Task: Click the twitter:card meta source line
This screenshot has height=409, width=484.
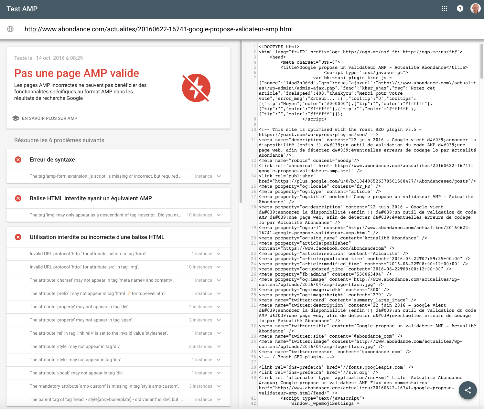Action: click(338, 300)
